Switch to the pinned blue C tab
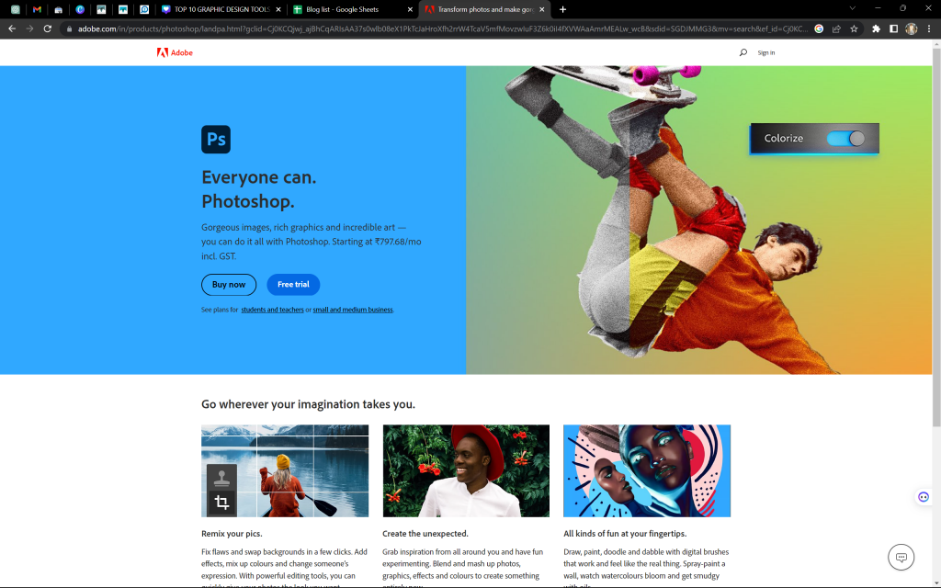 click(x=80, y=9)
